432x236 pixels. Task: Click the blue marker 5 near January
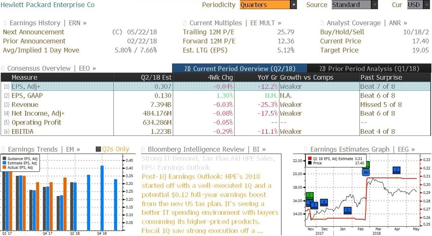coord(348,210)
